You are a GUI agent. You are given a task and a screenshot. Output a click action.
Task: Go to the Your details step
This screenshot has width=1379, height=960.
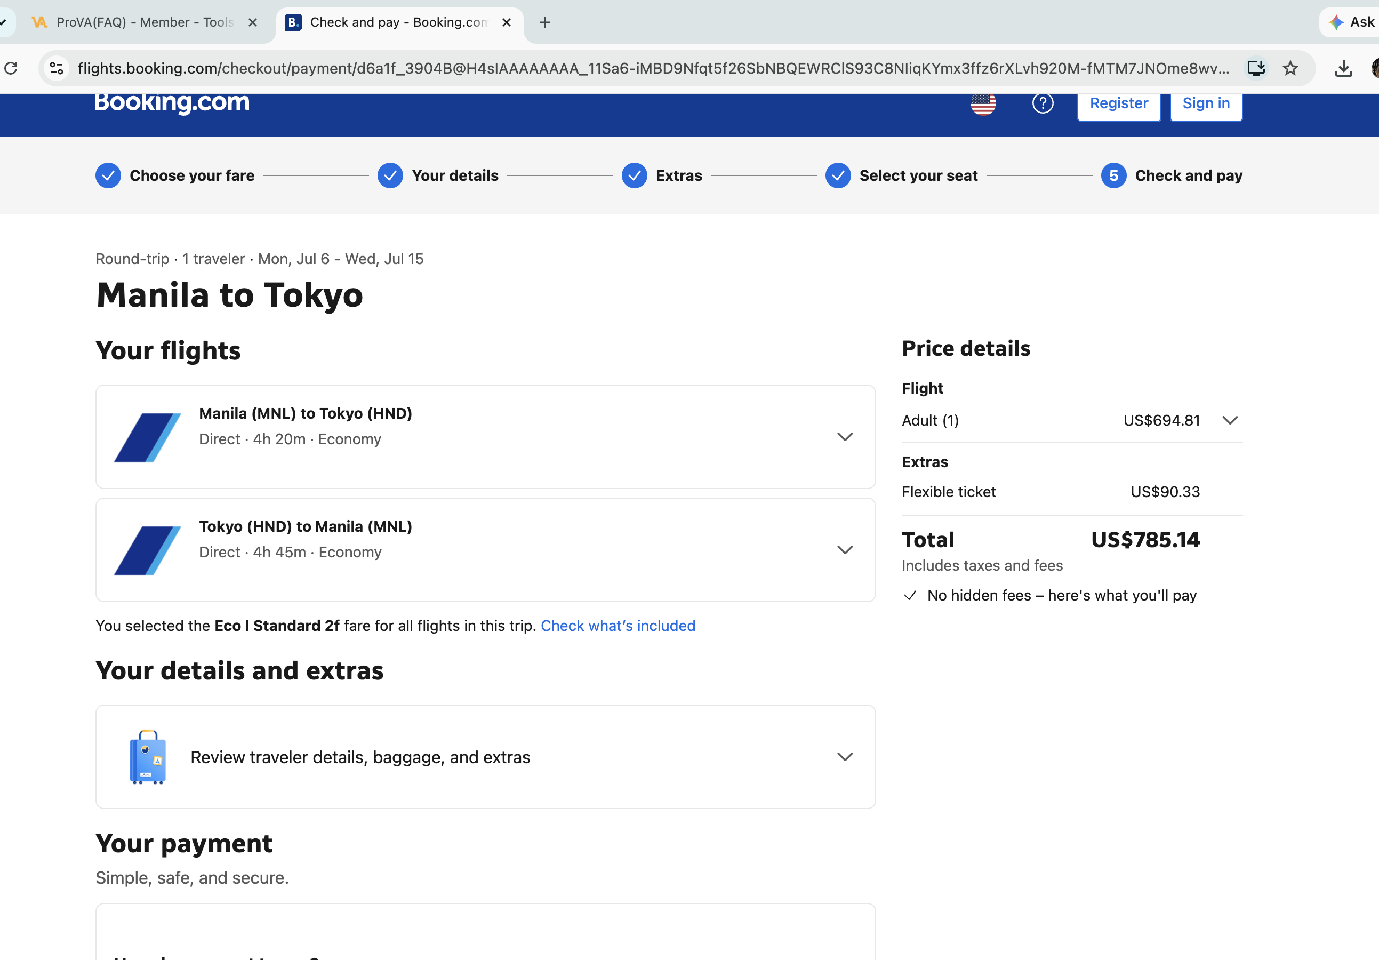tap(455, 175)
